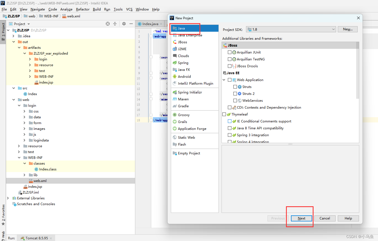Click frameworks list vertical scrollbar
This screenshot has width=378, height=241.
click(358, 70)
